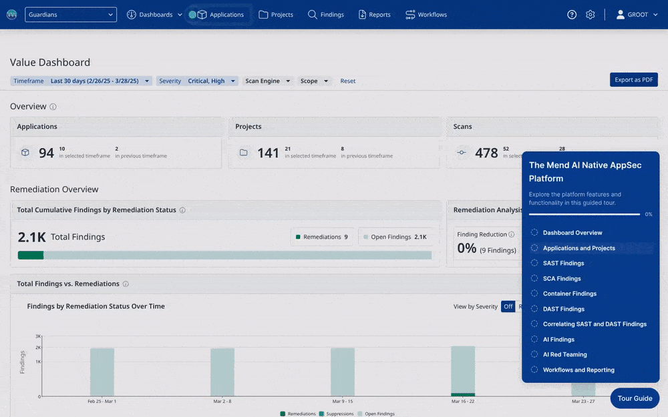Go to the Workflows menu
The image size is (668, 417).
[426, 15]
